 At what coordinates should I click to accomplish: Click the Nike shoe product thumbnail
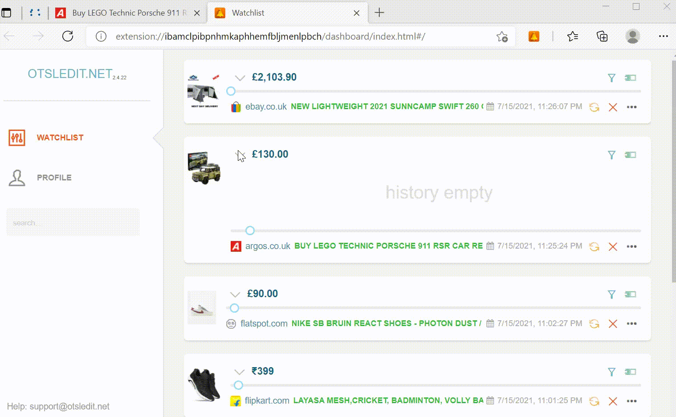(x=202, y=307)
